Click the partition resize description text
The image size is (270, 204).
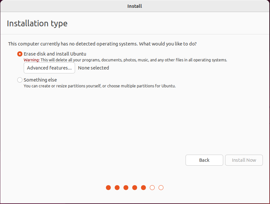99,86
